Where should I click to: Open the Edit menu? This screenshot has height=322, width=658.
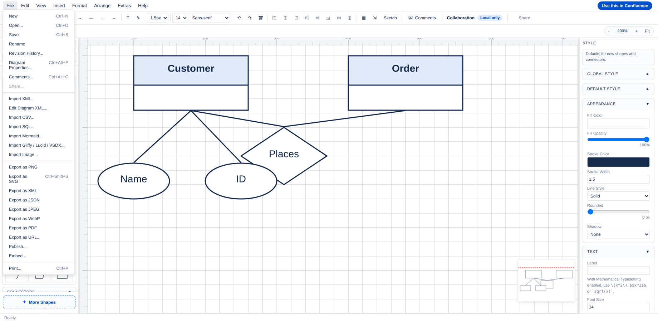pos(25,6)
